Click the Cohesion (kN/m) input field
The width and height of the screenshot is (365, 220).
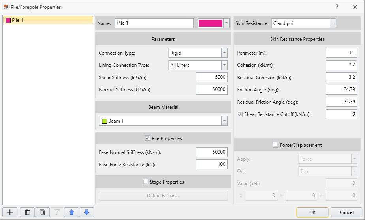click(x=341, y=65)
